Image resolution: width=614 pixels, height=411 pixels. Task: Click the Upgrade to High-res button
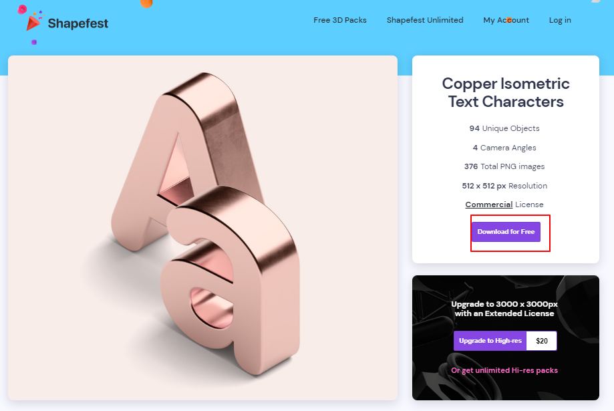(490, 341)
